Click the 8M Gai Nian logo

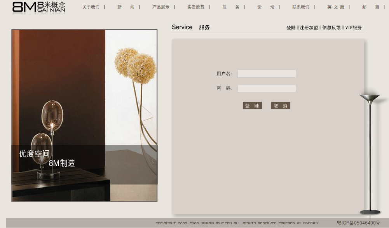click(x=39, y=7)
